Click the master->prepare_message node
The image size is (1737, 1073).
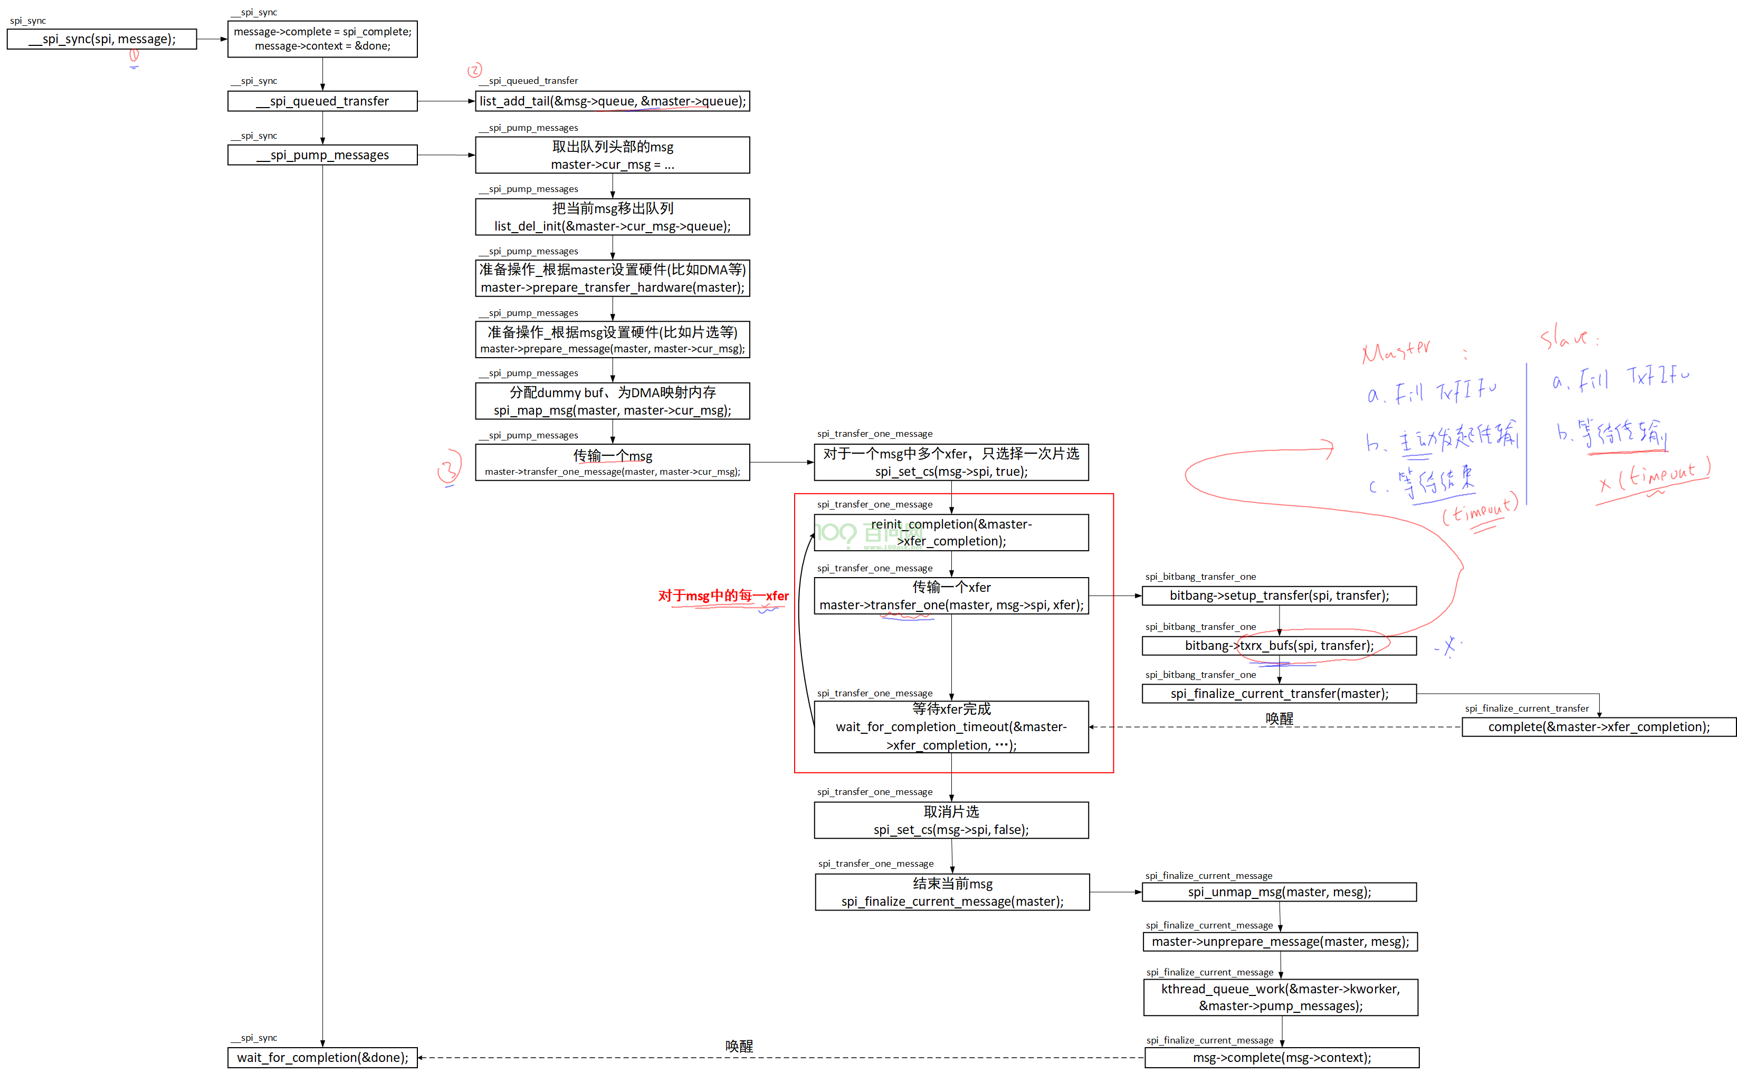tap(613, 339)
